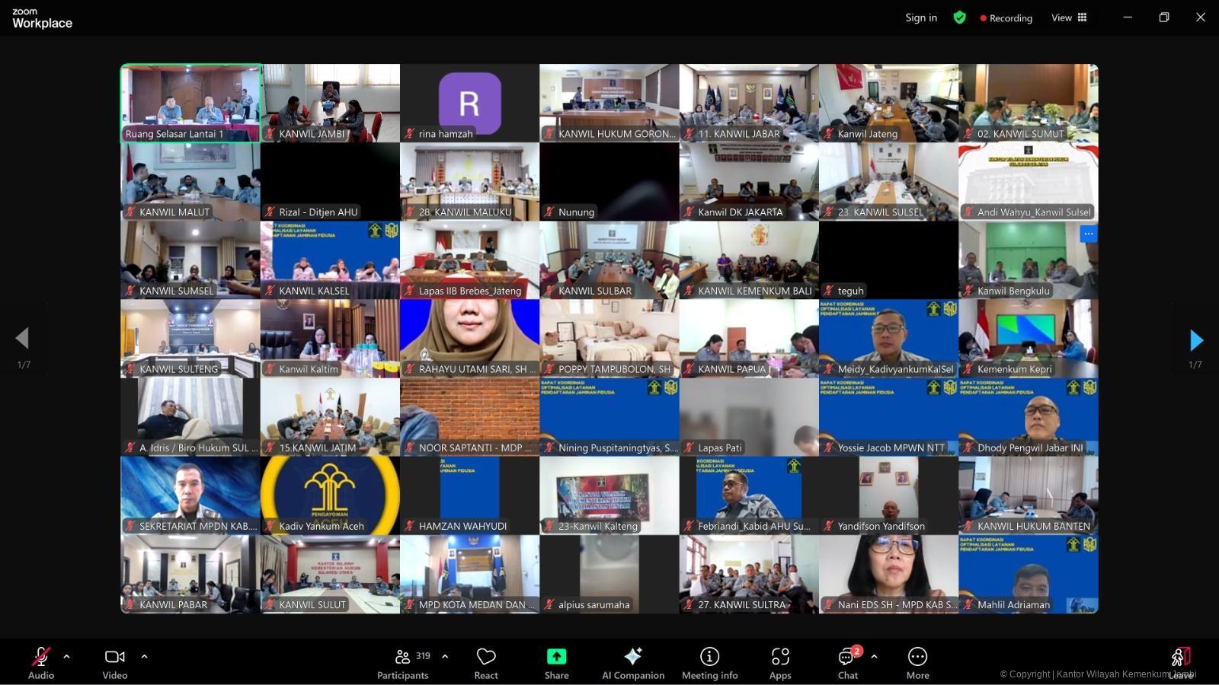Screen dimensions: 1219x685
Task: Expand the audio options arrow
Action: [67, 656]
